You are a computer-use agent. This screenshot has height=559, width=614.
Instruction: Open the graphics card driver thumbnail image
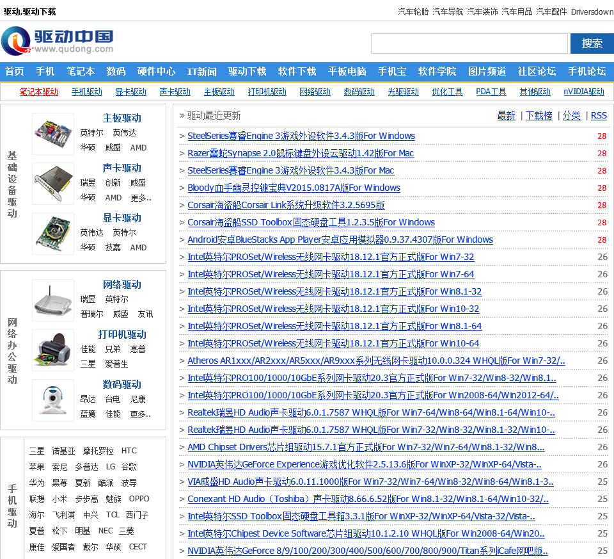pos(53,233)
